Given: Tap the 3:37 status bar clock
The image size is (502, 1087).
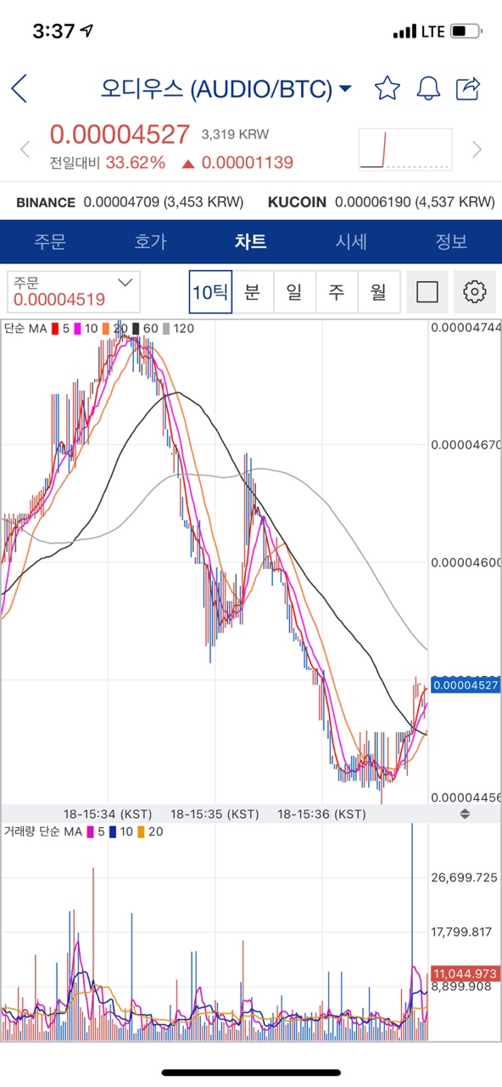Looking at the screenshot, I should click(53, 31).
